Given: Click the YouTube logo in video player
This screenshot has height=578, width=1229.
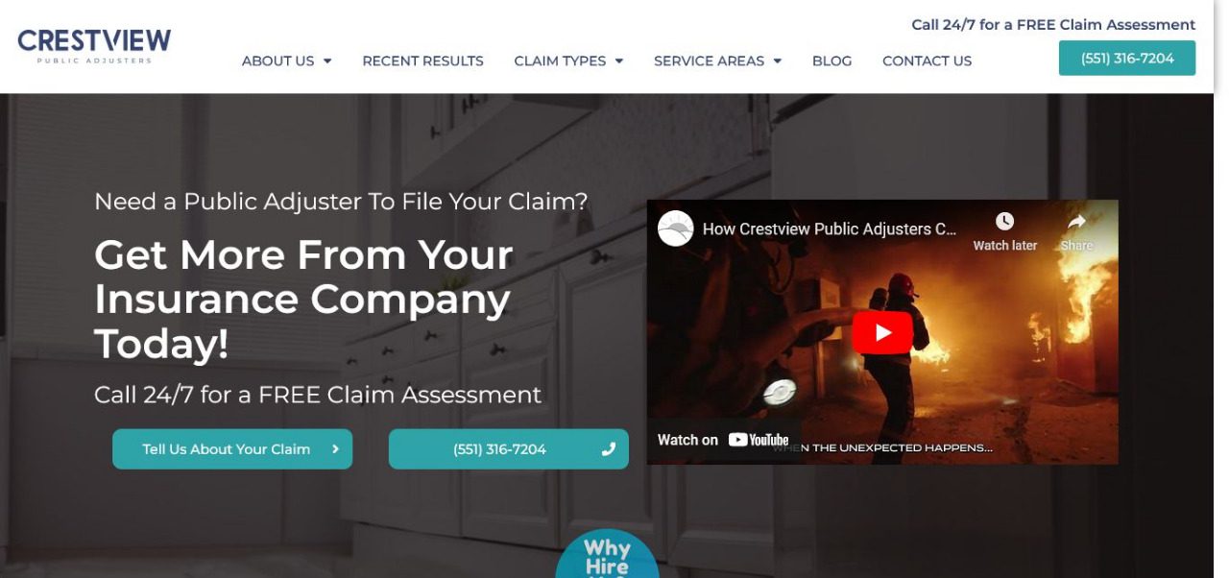Looking at the screenshot, I should click(759, 440).
